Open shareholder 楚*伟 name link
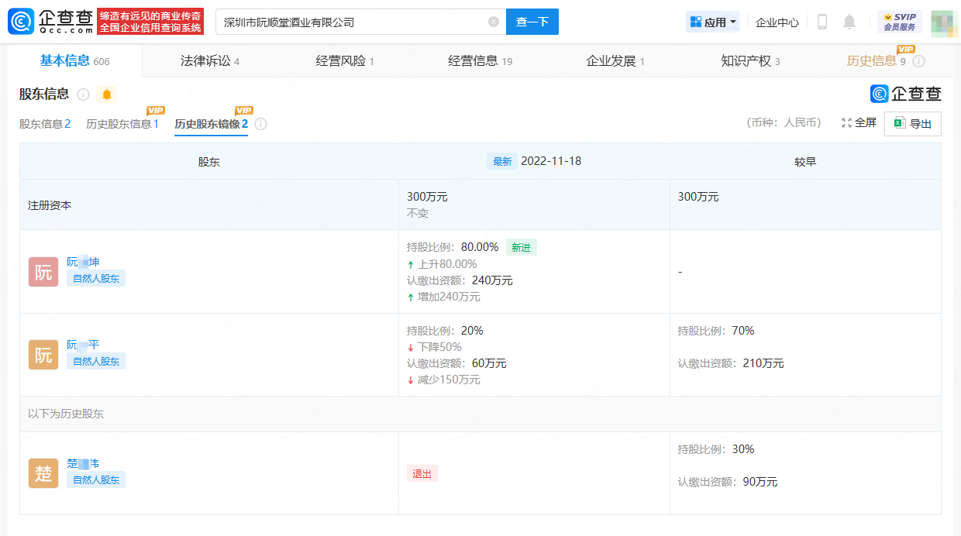961x536 pixels. (x=83, y=464)
